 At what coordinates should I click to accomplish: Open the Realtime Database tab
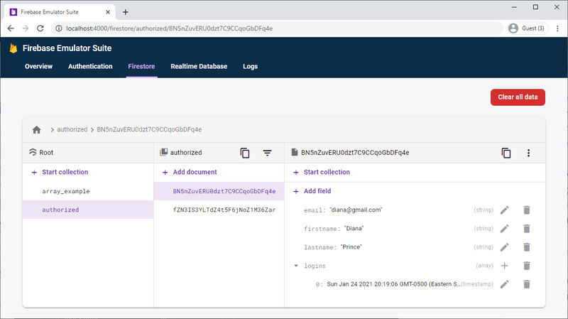coord(199,67)
